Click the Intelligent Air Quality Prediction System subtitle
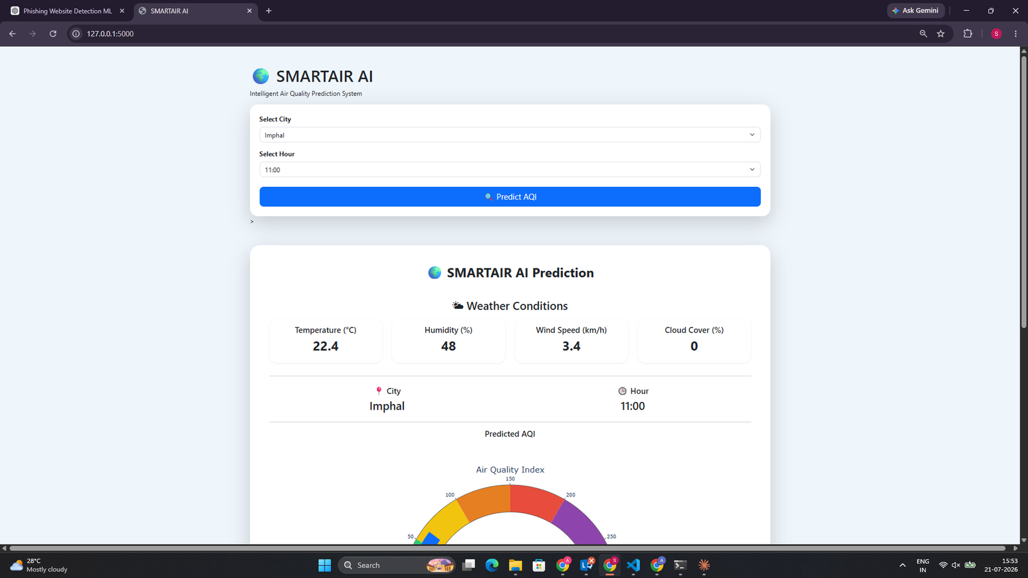Image resolution: width=1028 pixels, height=578 pixels. tap(306, 94)
